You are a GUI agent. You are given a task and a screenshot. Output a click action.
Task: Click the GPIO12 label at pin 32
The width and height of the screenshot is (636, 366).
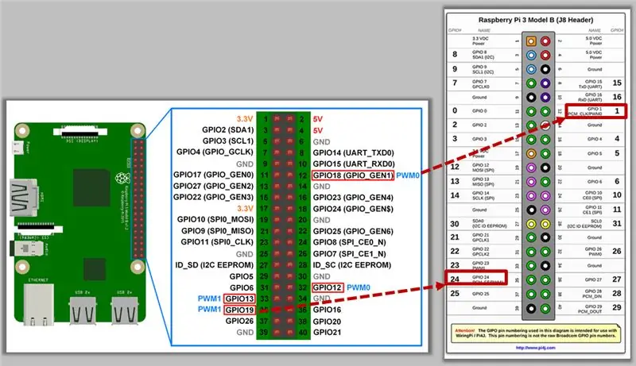(x=328, y=287)
